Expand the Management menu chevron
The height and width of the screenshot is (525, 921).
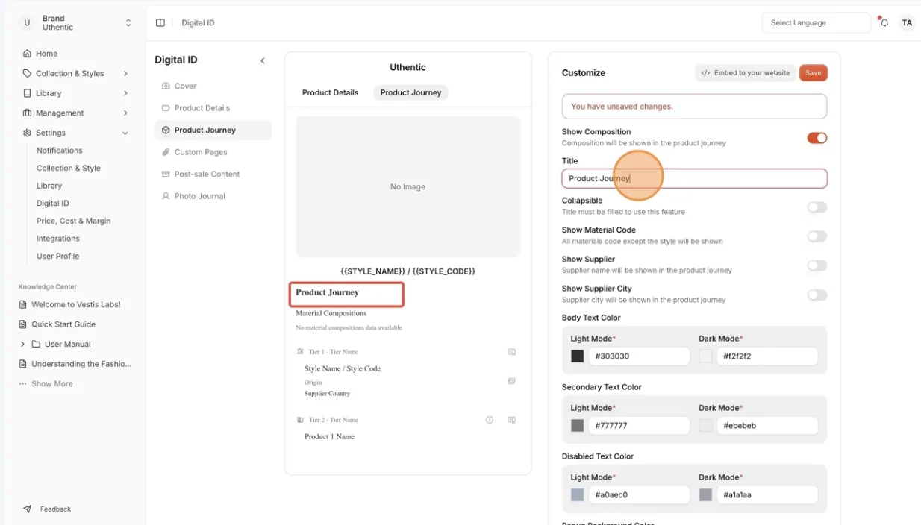(125, 113)
